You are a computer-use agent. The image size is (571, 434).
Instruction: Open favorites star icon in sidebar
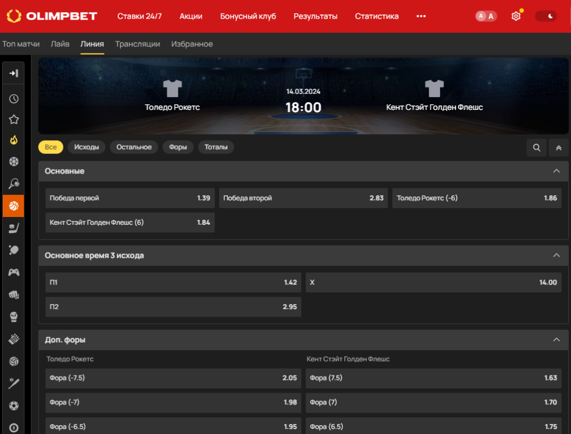(x=13, y=119)
